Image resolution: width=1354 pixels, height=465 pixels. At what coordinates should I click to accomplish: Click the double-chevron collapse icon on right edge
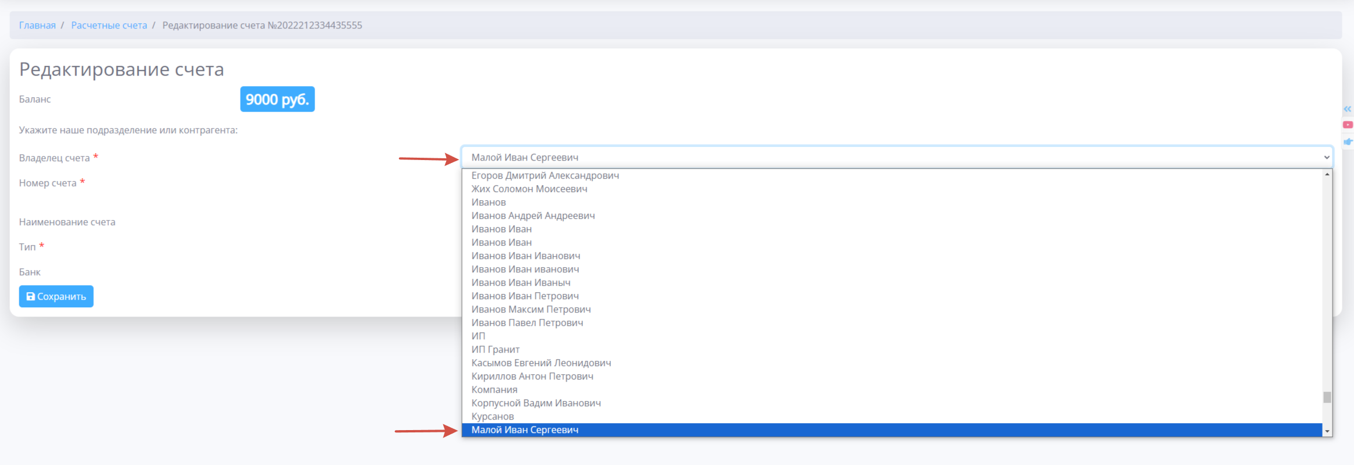point(1348,109)
